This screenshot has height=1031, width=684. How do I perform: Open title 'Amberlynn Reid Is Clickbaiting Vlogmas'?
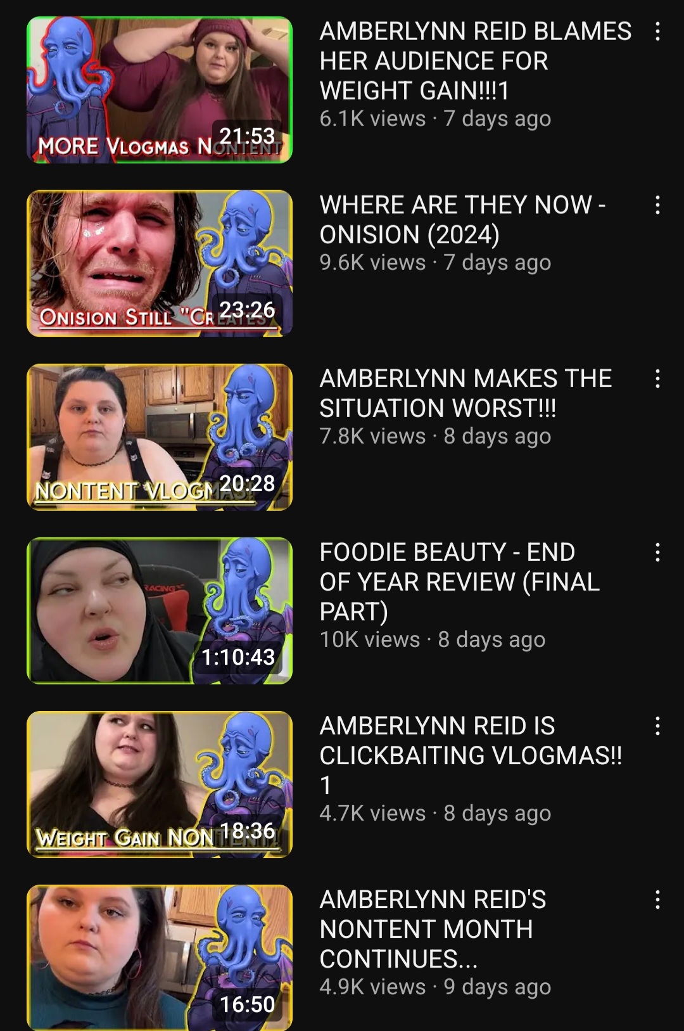(471, 755)
